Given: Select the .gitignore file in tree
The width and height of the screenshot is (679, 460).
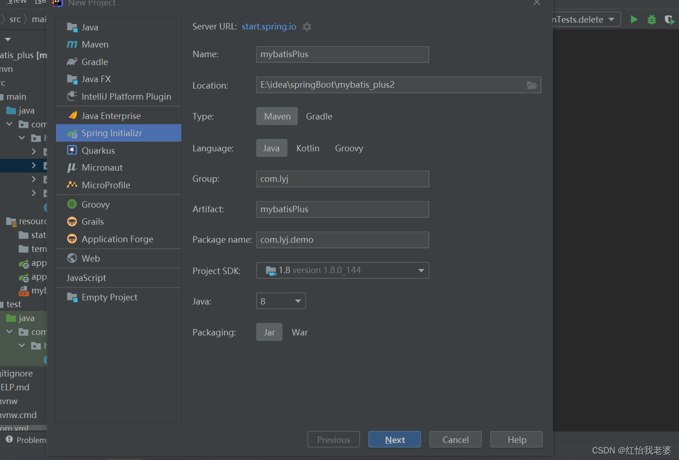Looking at the screenshot, I should tap(17, 373).
